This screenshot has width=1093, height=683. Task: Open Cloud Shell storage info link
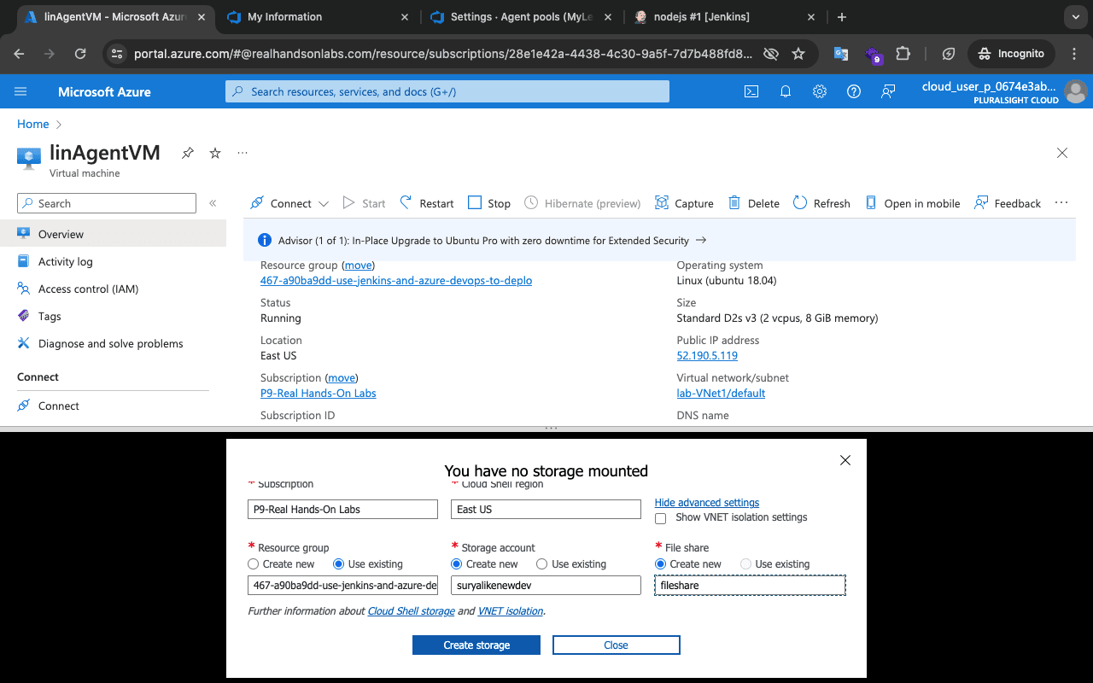pos(411,611)
